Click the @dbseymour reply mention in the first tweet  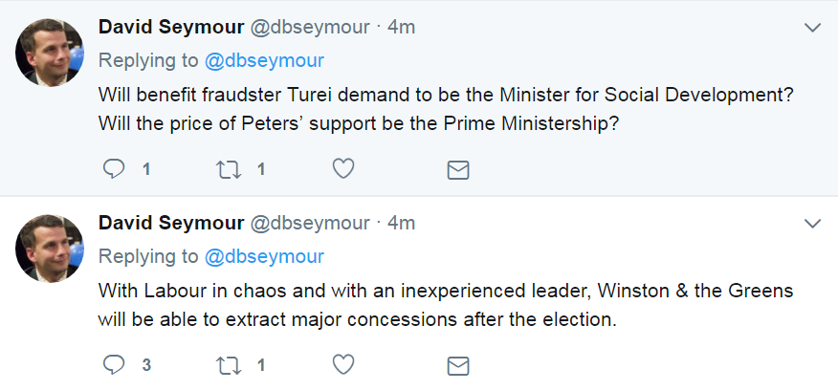tap(264, 61)
